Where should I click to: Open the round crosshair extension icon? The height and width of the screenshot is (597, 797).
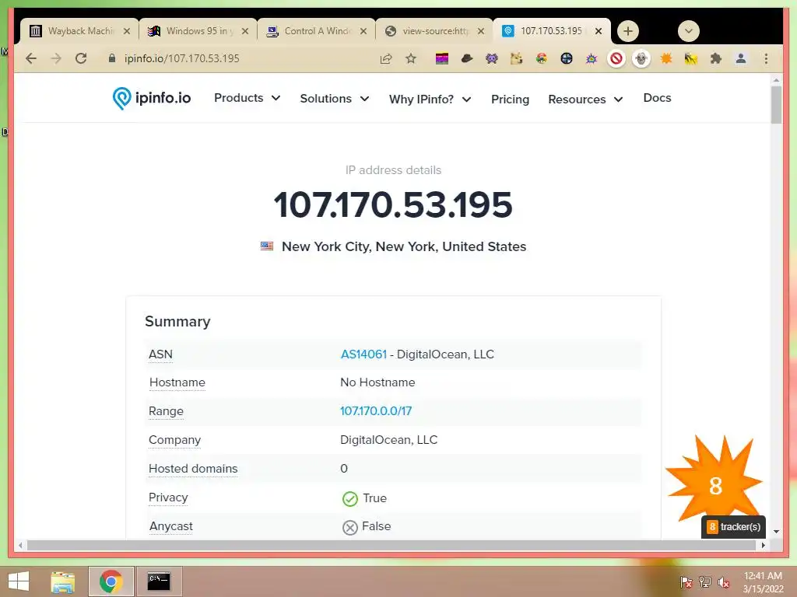click(567, 59)
